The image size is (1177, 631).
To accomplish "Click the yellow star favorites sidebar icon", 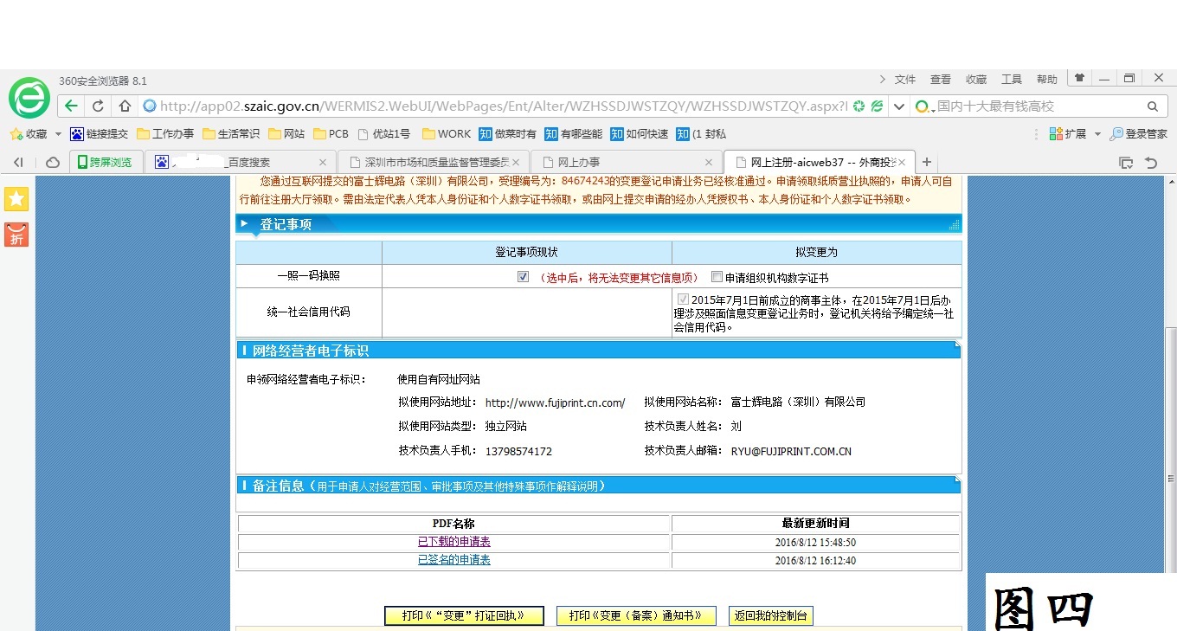I will 16,199.
